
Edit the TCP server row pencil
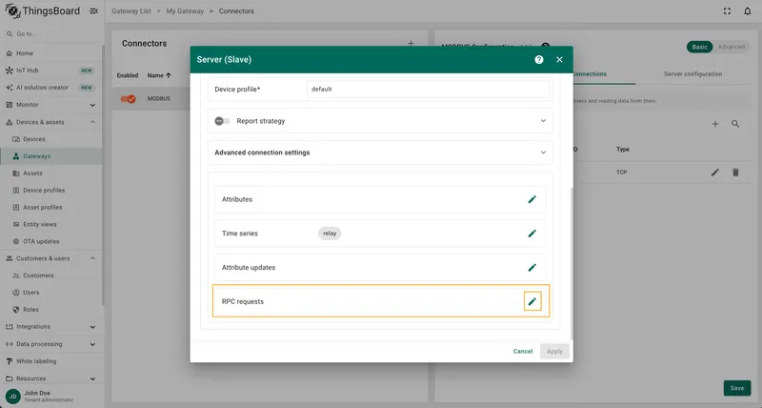[x=715, y=173]
